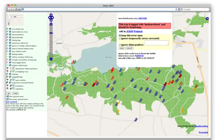Click the pan control compass on map
Viewport: 217px width, 140px height.
[x=51, y=18]
